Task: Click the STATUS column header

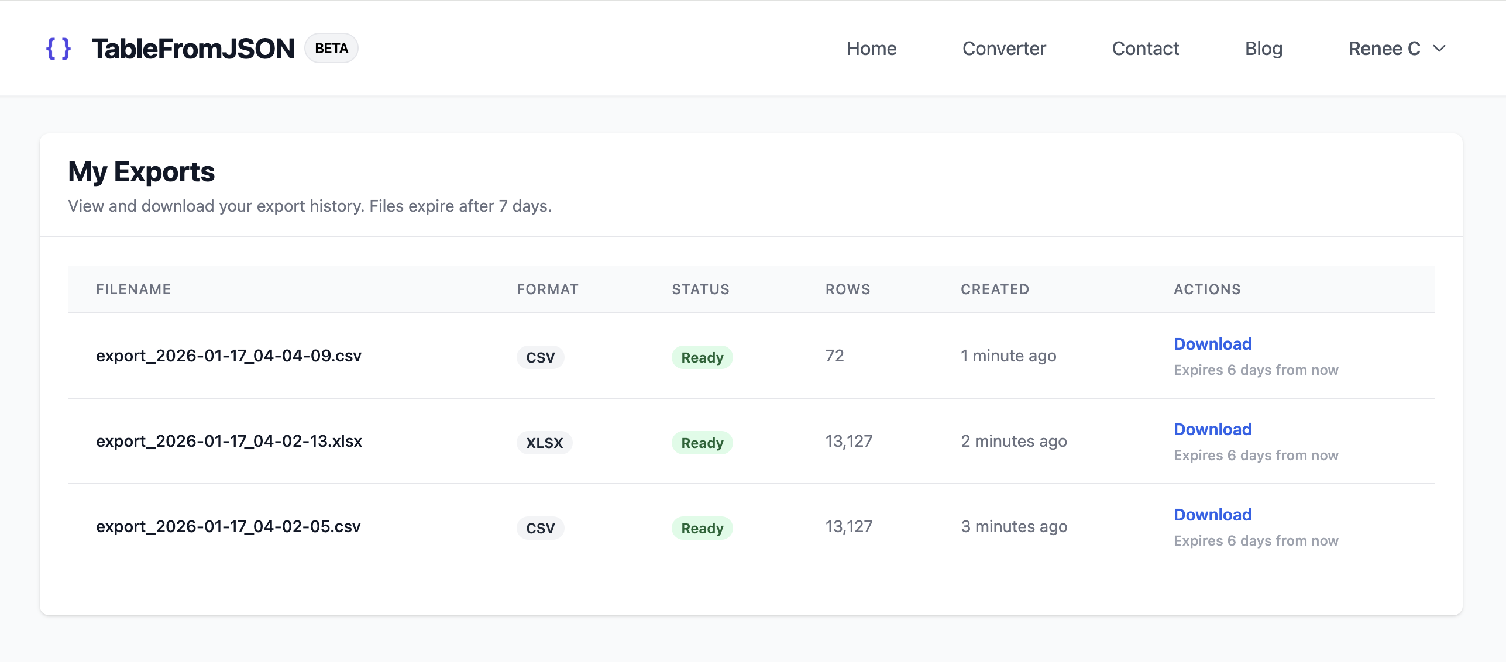Action: pos(700,289)
